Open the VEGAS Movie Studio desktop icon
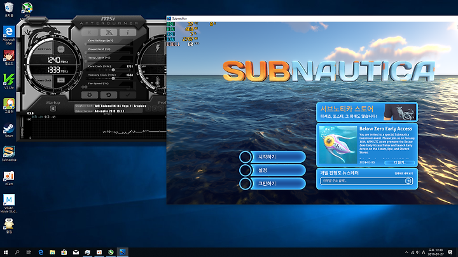The width and height of the screenshot is (458, 257). [x=9, y=204]
